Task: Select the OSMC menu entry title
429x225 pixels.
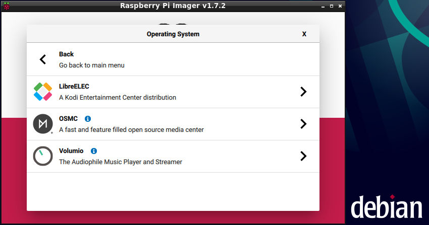Action: point(68,119)
